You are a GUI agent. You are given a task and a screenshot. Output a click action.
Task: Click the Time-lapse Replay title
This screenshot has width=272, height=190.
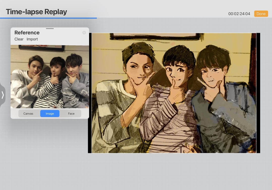37,12
